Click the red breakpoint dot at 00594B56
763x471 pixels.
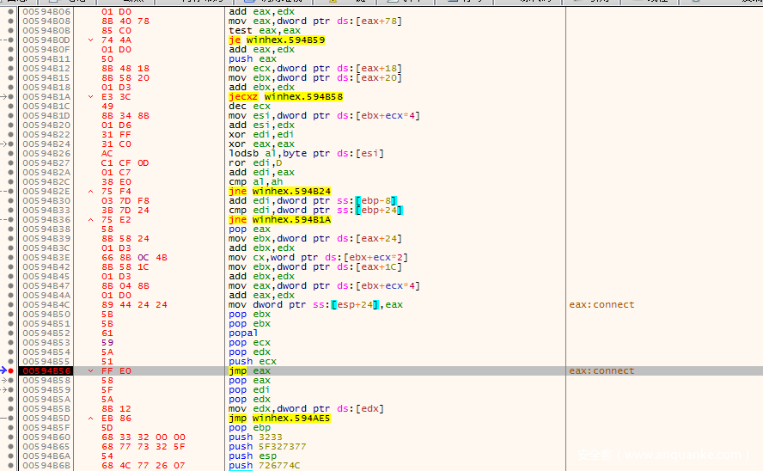click(11, 371)
